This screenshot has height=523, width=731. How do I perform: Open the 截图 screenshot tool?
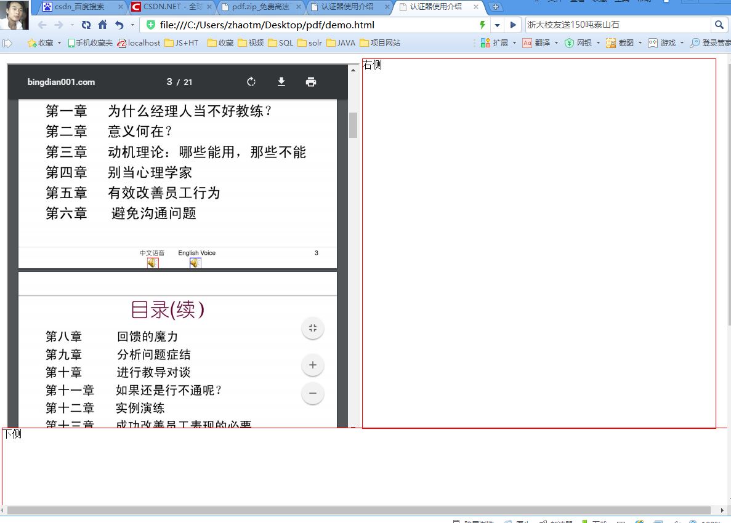tap(620, 43)
